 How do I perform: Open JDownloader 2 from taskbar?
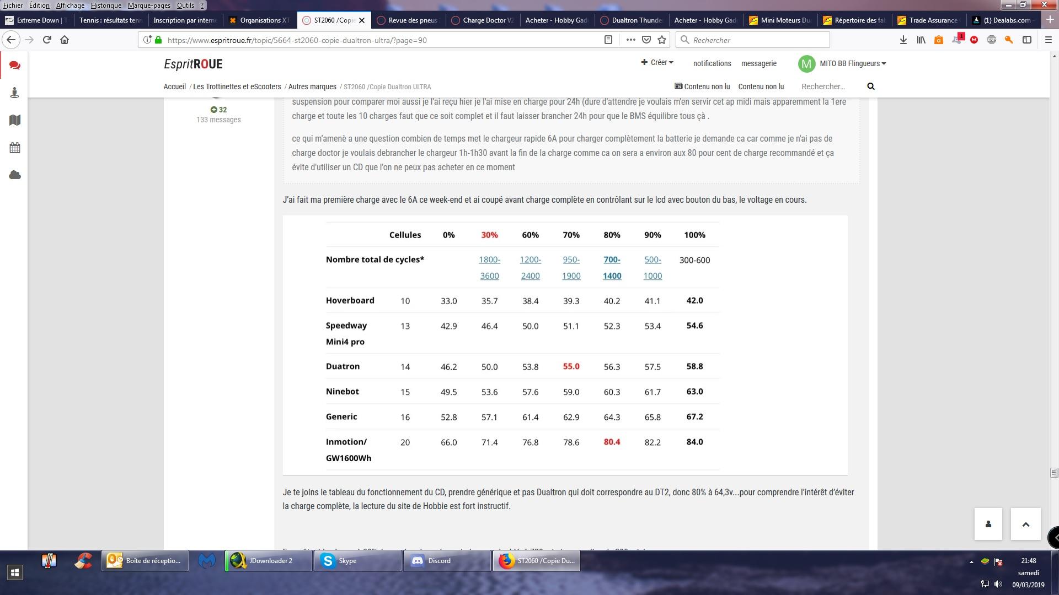point(269,561)
